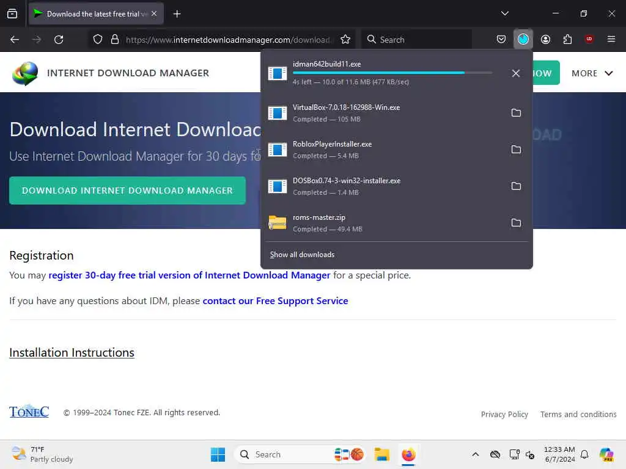Click the OneDrive cloud tray icon
Screen dimensions: 626x469
click(495, 454)
